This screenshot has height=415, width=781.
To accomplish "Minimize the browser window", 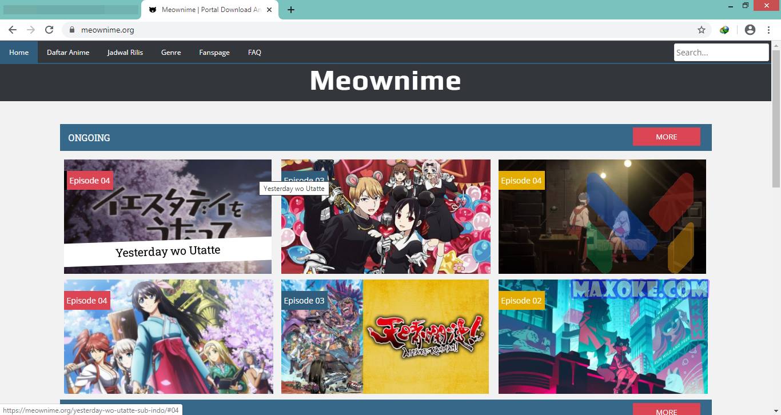I will [x=731, y=6].
